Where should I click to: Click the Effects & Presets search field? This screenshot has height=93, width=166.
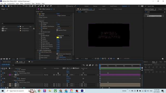155,12
